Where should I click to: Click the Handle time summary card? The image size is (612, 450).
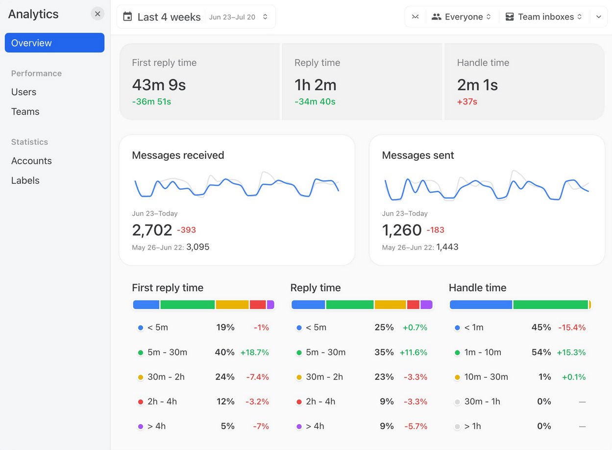pyautogui.click(x=524, y=81)
